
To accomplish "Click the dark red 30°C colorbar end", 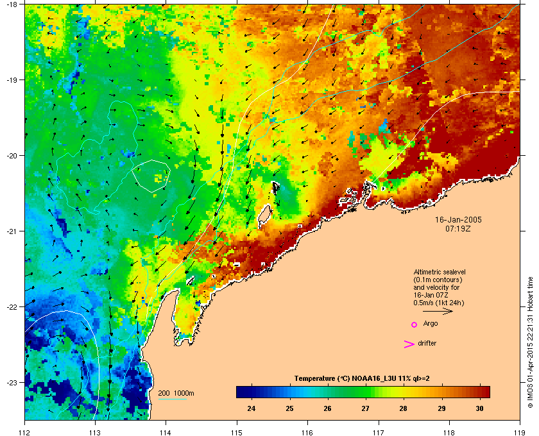I will coord(484,392).
